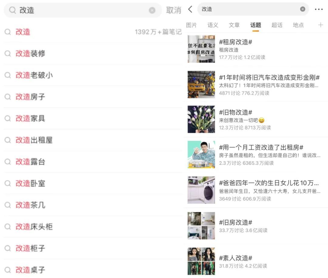Clear the right search bar text
This screenshot has height=278, width=328.
point(302,9)
